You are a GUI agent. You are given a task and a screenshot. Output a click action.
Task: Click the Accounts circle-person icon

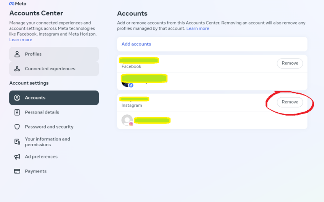[17, 98]
